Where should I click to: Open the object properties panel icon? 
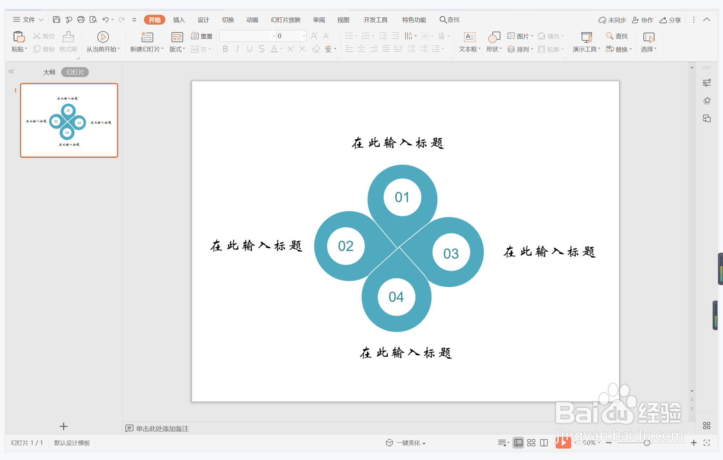[707, 83]
